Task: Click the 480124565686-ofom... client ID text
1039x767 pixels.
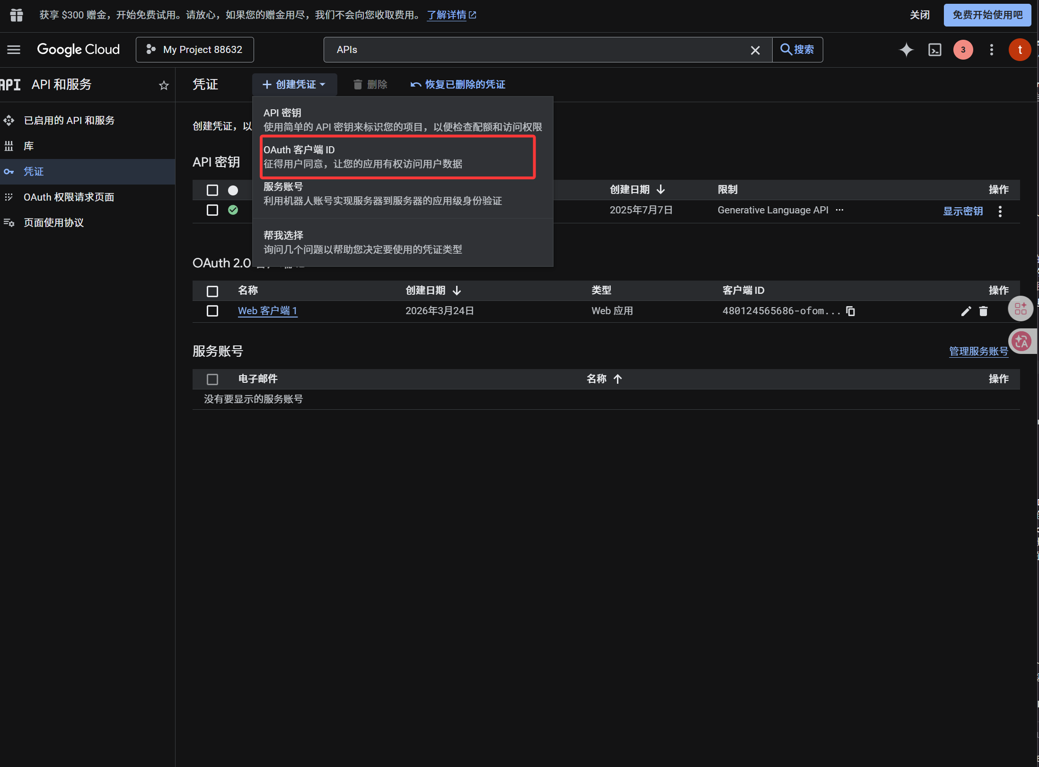Action: 782,311
